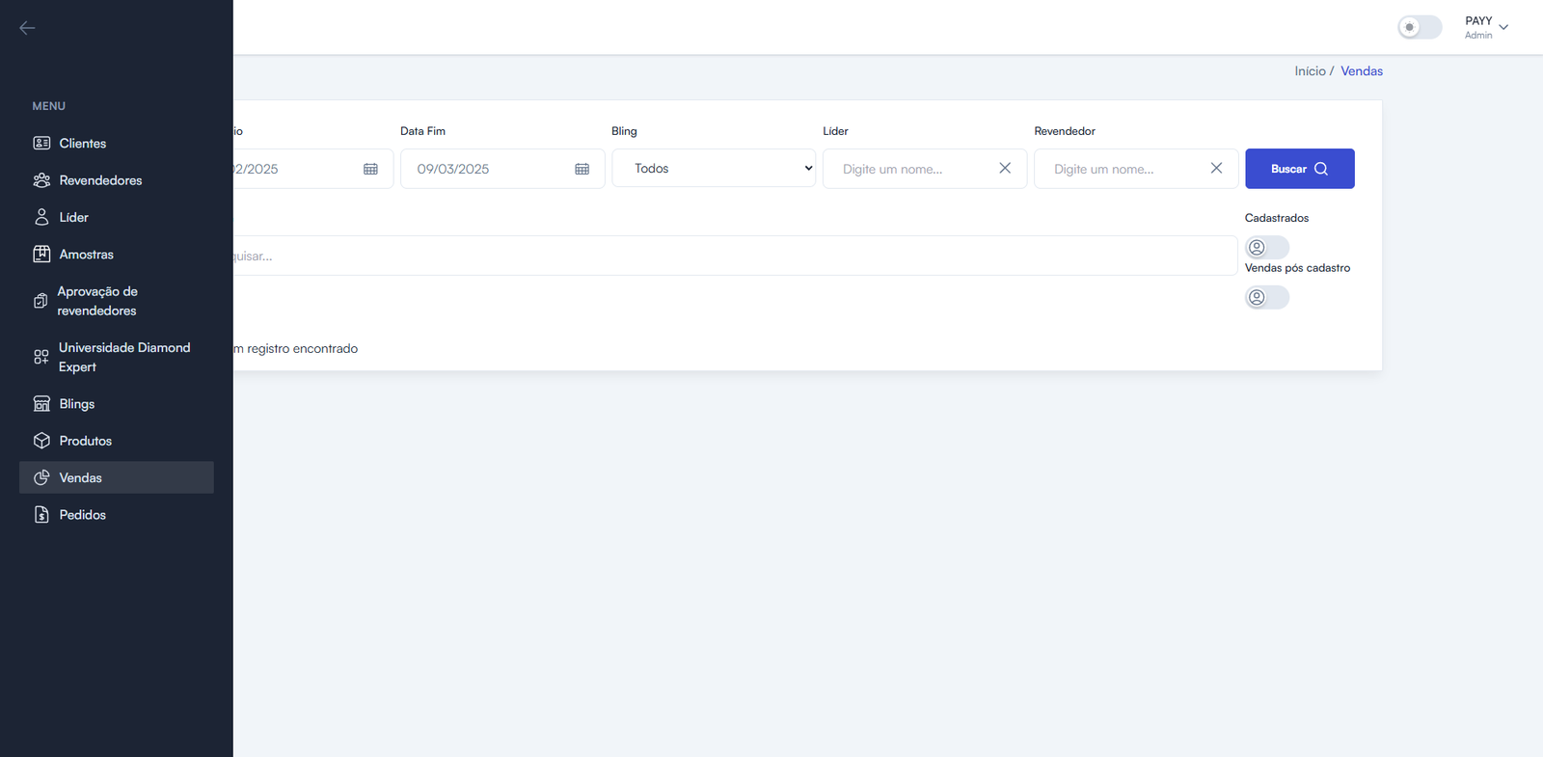Click the Bling field label
1543x757 pixels.
[x=624, y=131]
